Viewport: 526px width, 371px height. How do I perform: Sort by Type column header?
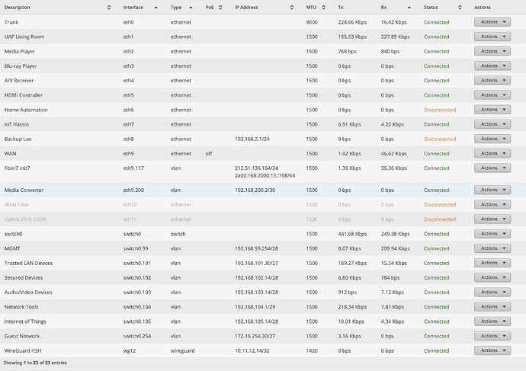click(184, 7)
